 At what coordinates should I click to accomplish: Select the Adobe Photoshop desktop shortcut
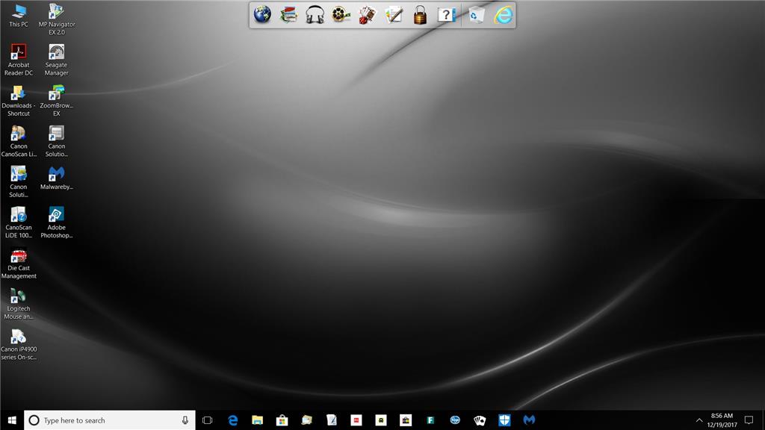pos(57,222)
